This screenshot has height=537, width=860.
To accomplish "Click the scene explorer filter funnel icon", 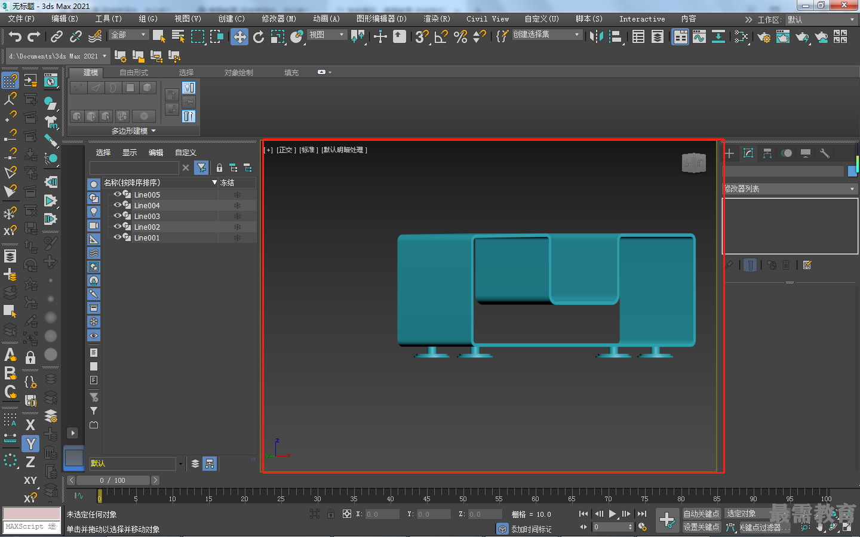I will pyautogui.click(x=202, y=168).
